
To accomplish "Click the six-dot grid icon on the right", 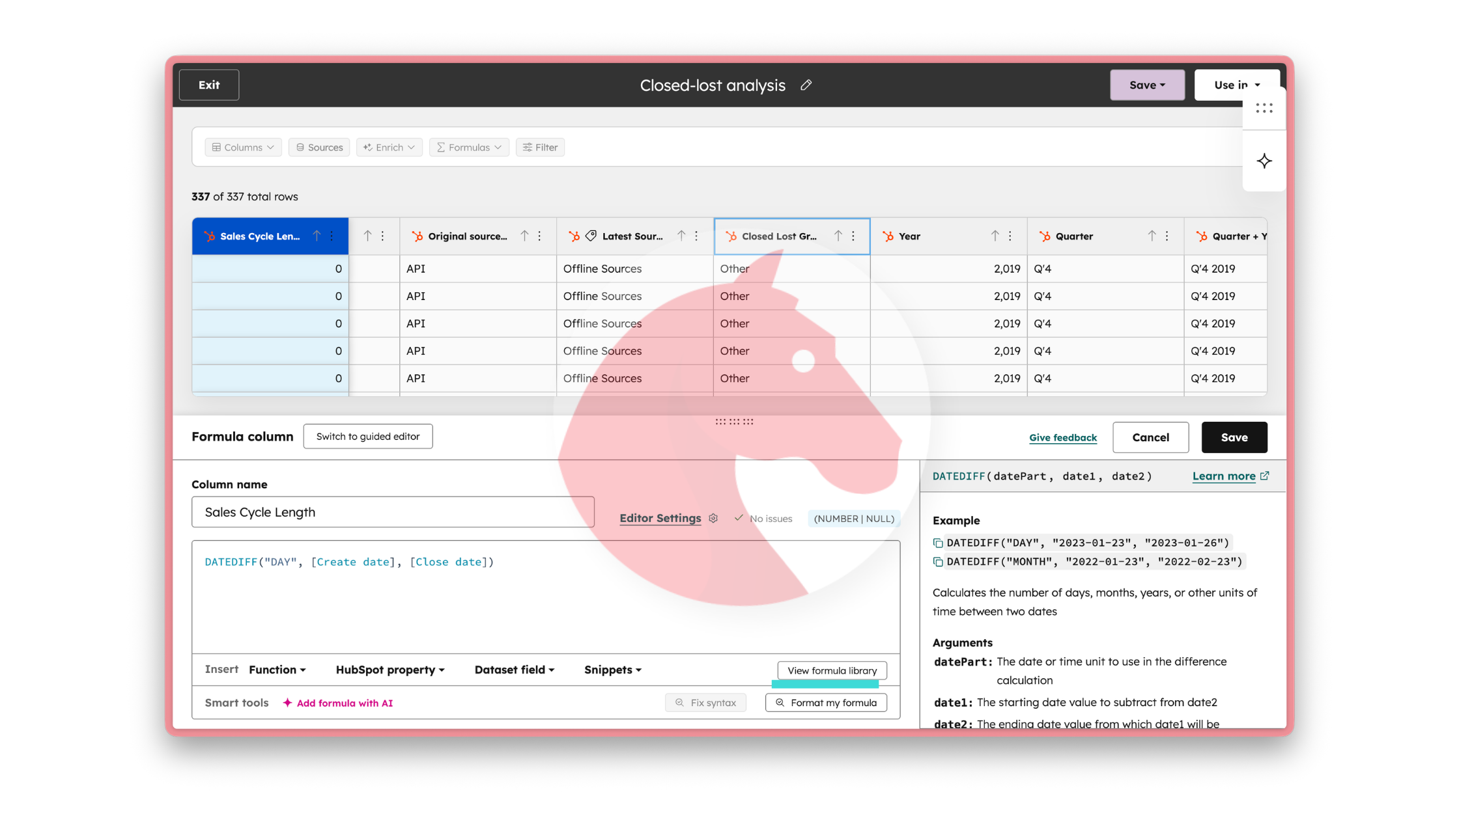I will (1264, 109).
